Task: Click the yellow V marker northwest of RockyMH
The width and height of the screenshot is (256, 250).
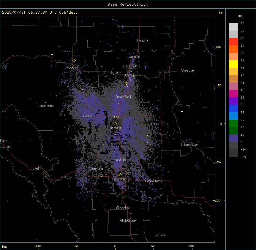Action: pyautogui.click(x=52, y=55)
